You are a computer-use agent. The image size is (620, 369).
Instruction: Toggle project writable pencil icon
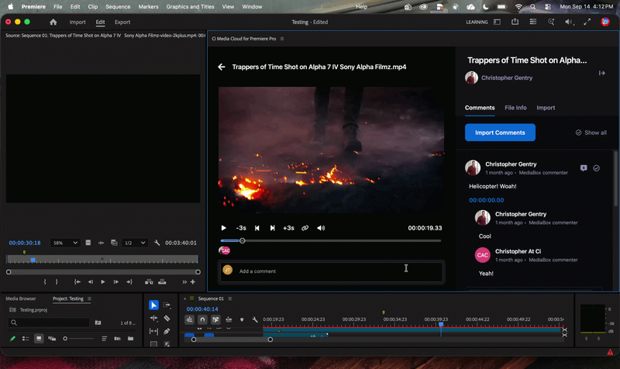[x=12, y=339]
